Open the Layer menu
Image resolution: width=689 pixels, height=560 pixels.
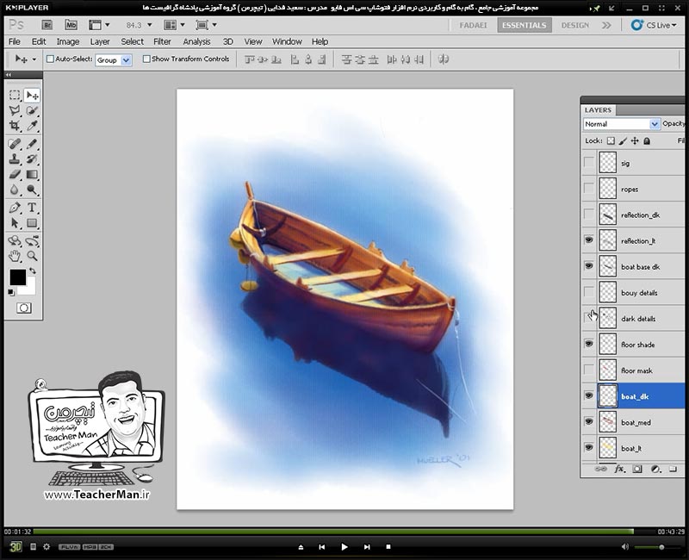click(x=100, y=41)
